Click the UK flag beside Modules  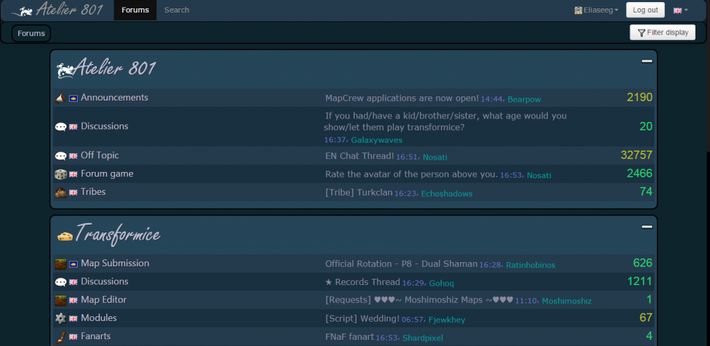73,318
